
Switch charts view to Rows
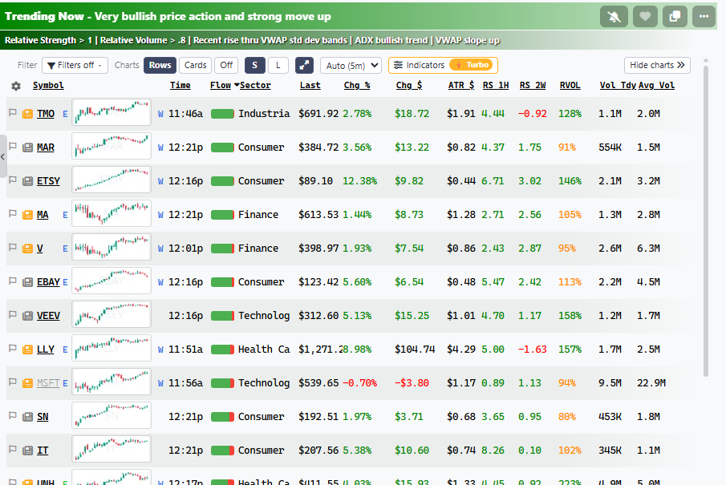tap(160, 65)
